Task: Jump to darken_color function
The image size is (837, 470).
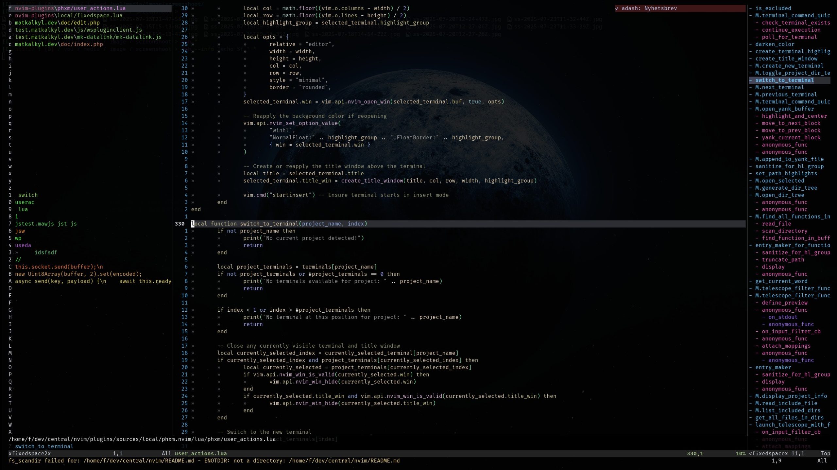Action: (x=775, y=44)
